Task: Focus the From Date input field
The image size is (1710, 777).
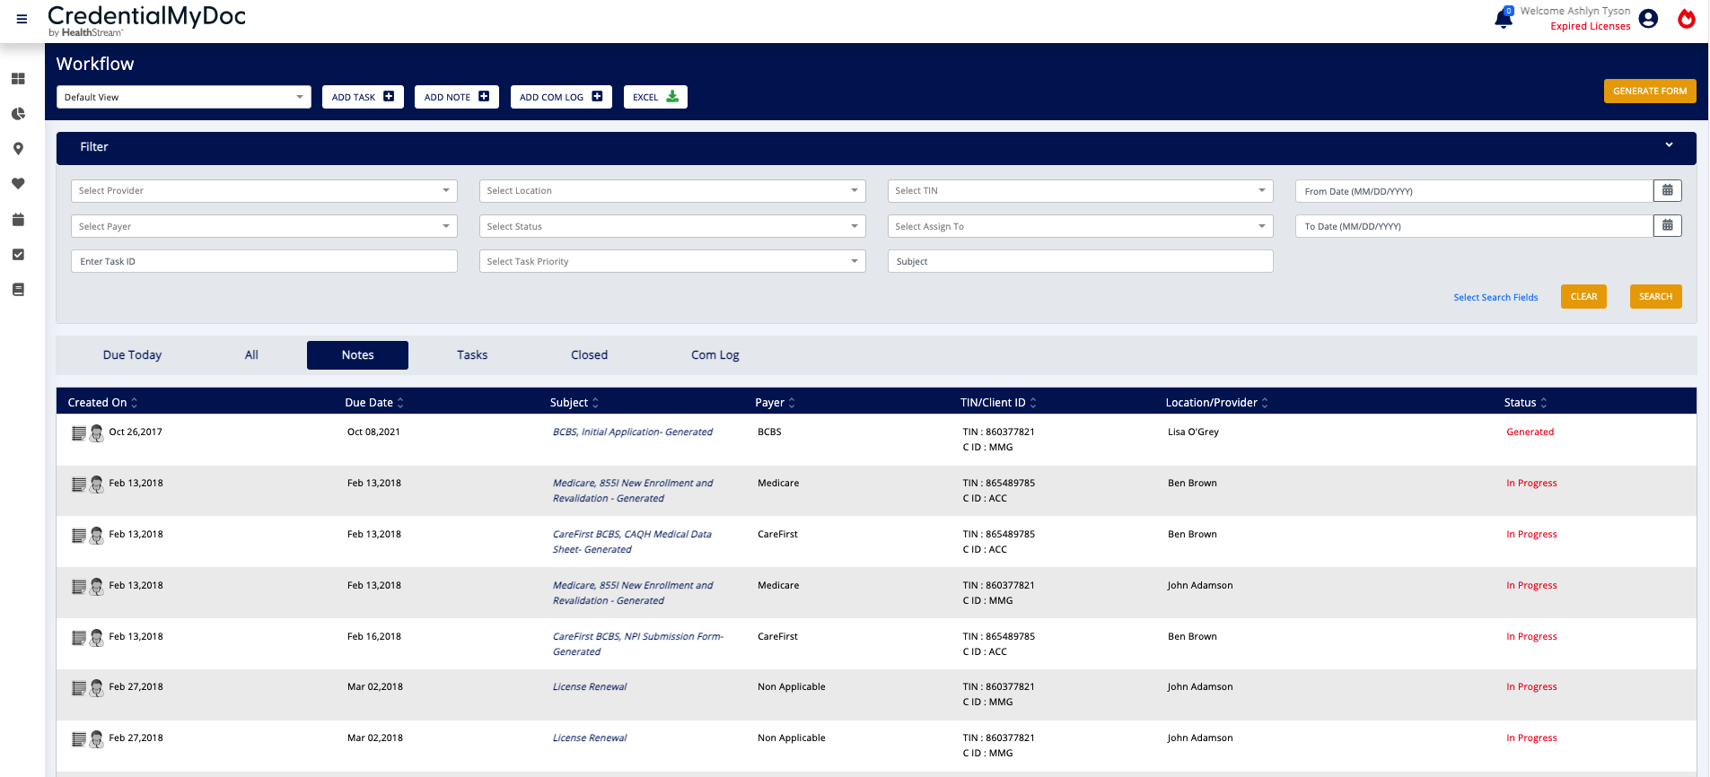Action: click(x=1474, y=190)
